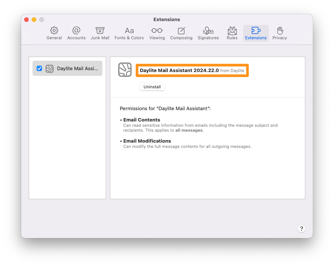
Task: Uninstall the Daylite Mail Assistant extension
Action: pos(152,87)
